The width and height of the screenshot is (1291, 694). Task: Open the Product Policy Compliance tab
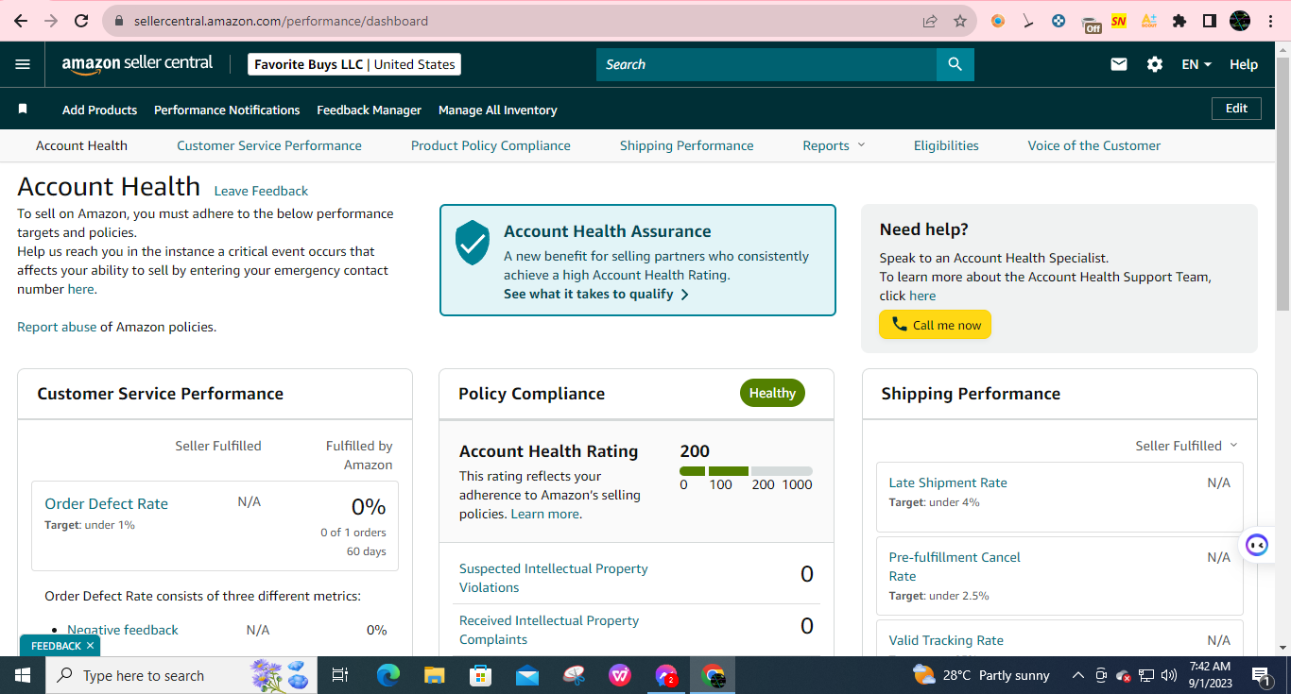tap(491, 145)
